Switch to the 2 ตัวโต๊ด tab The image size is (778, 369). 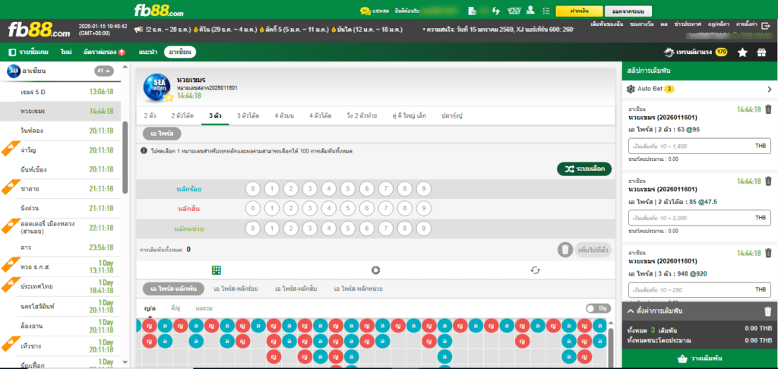[182, 115]
